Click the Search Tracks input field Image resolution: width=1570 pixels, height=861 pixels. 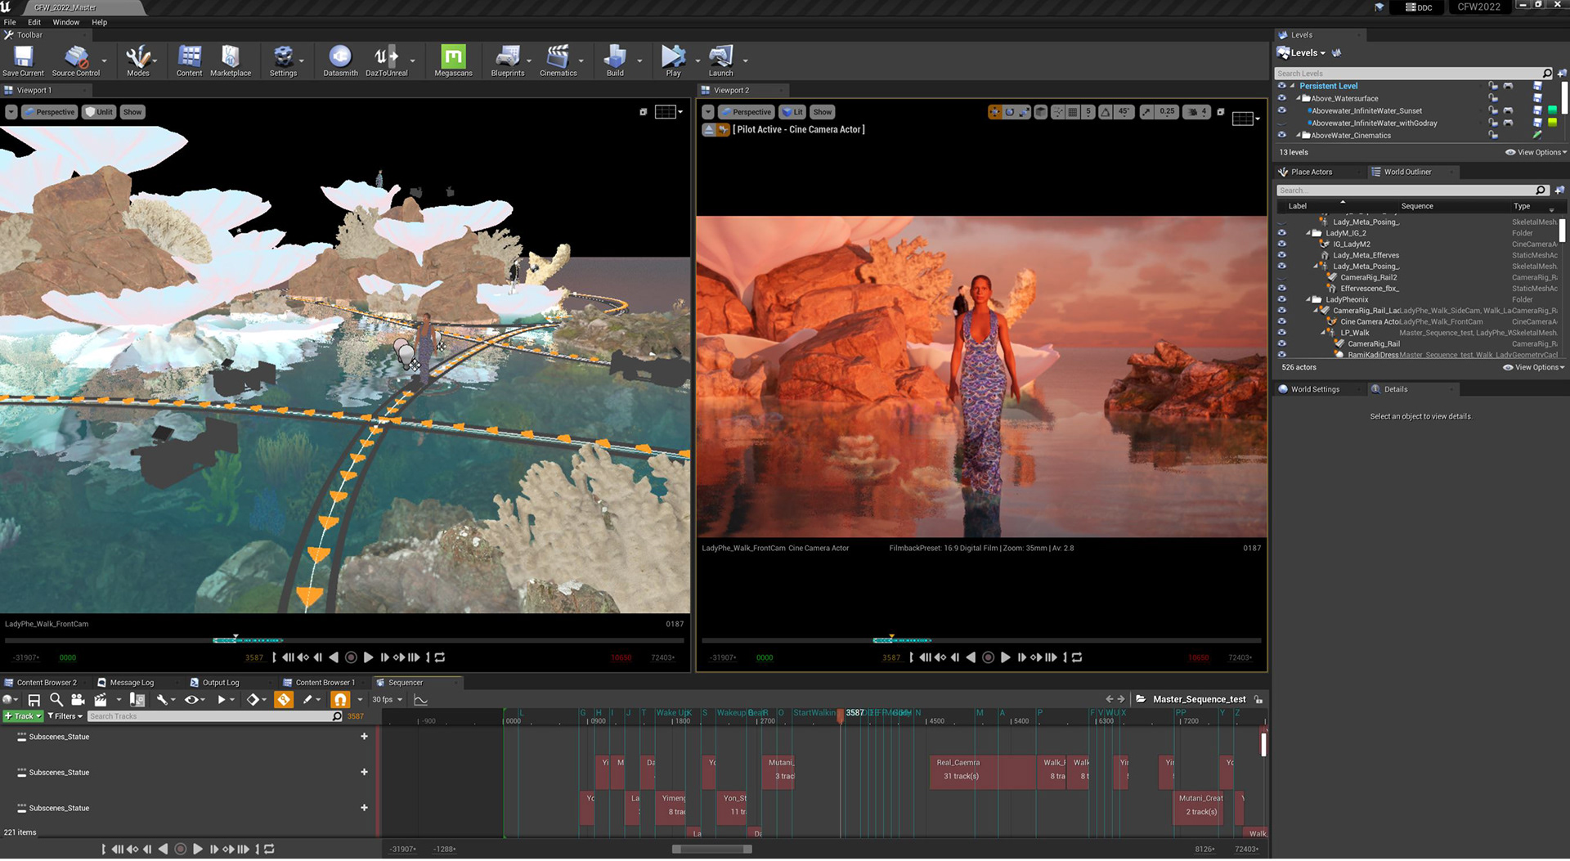tap(210, 716)
